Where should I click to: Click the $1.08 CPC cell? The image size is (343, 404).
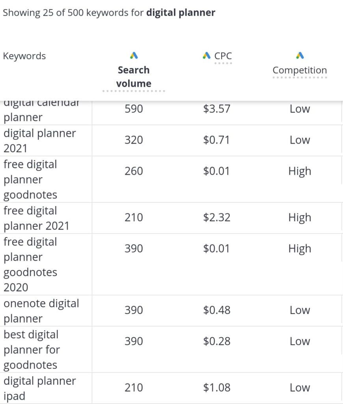[x=216, y=388]
